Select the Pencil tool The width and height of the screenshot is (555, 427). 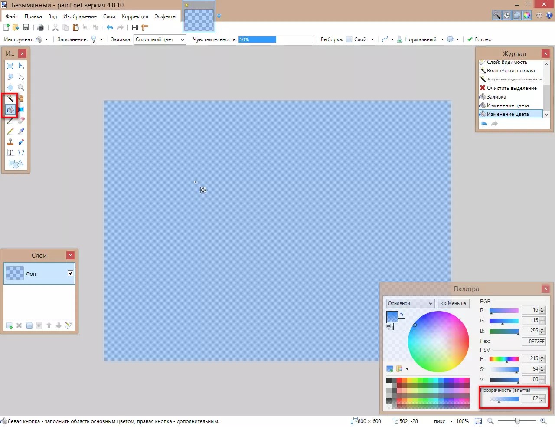coord(10,131)
